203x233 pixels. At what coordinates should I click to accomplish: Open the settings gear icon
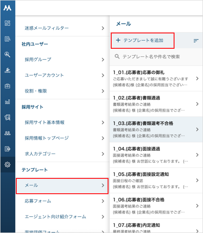pos(7,164)
